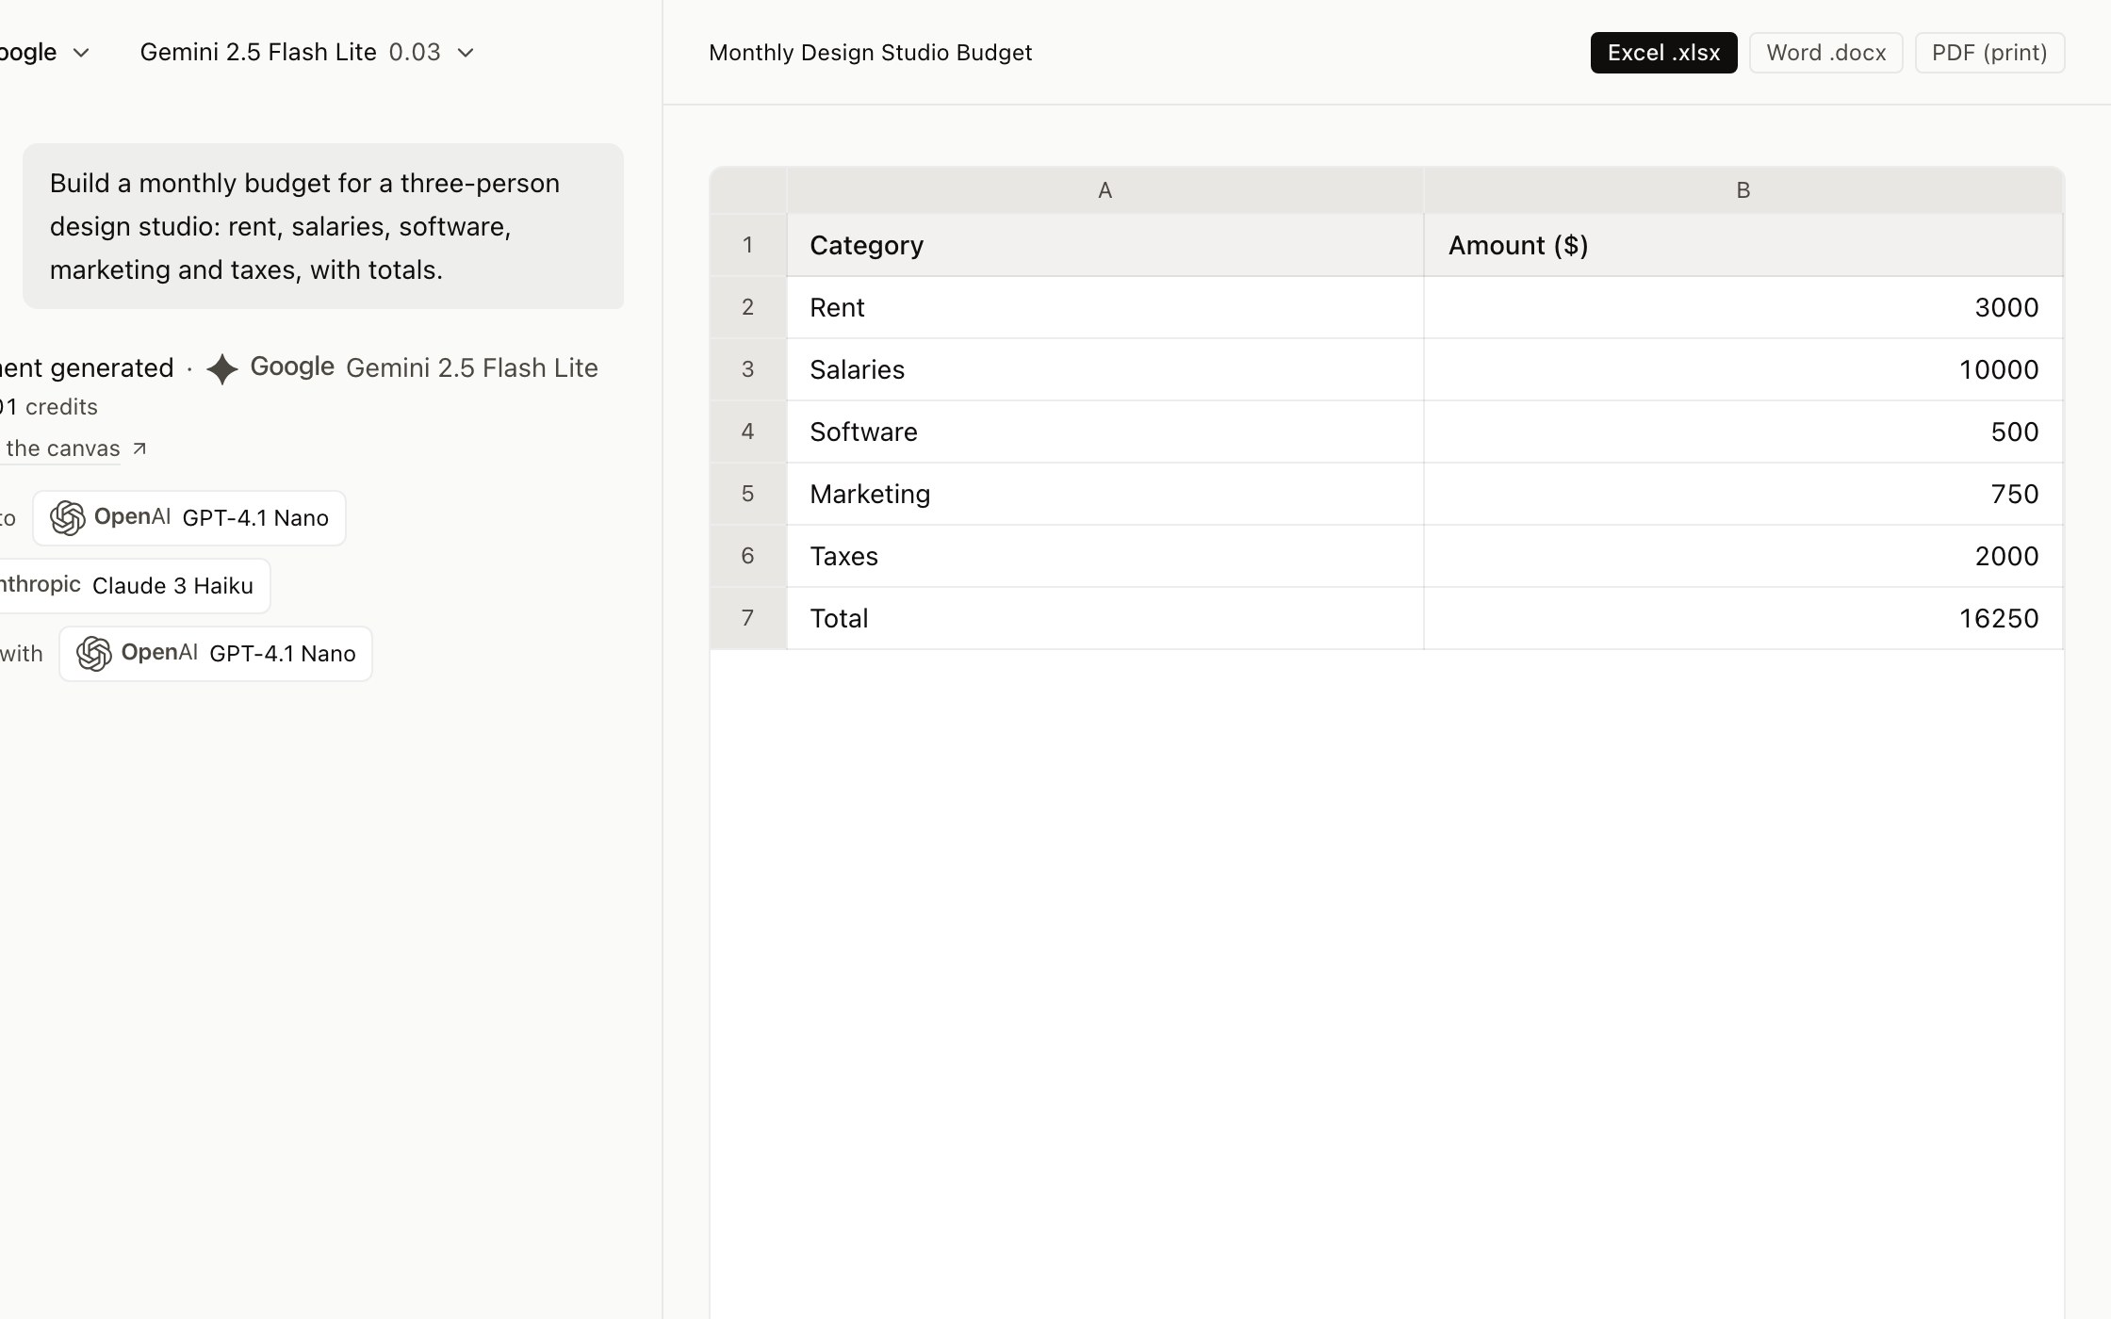Select row 6 header
2111x1319 pixels.
pos(748,556)
